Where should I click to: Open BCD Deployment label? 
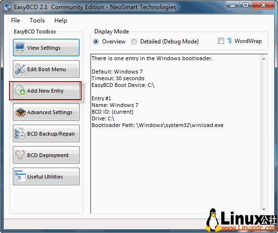[x=48, y=155]
